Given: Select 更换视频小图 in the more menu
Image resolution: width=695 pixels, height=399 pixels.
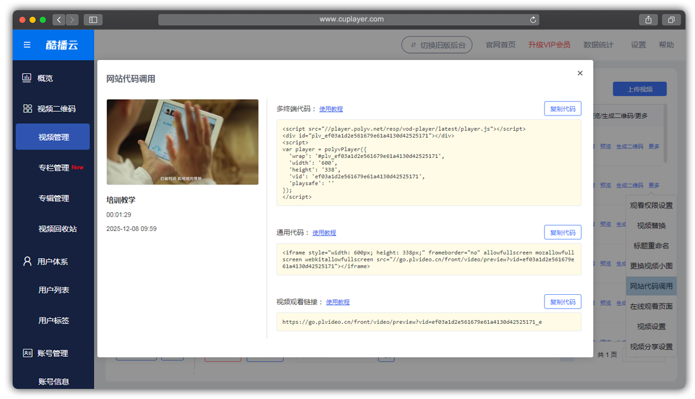Looking at the screenshot, I should tap(651, 266).
